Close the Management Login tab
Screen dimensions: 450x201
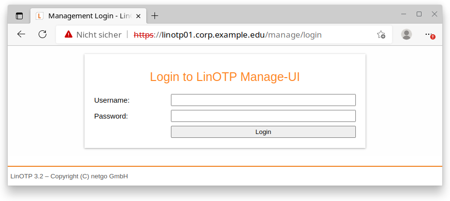138,16
